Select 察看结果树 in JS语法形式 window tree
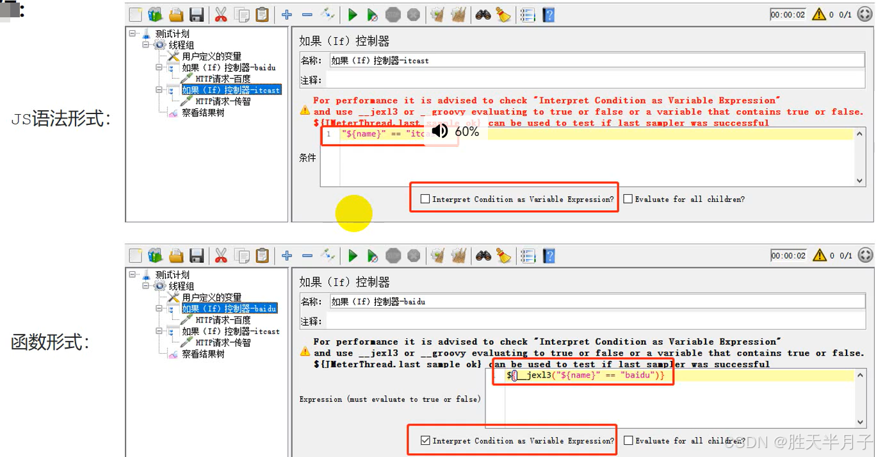Image resolution: width=876 pixels, height=457 pixels. [x=203, y=112]
